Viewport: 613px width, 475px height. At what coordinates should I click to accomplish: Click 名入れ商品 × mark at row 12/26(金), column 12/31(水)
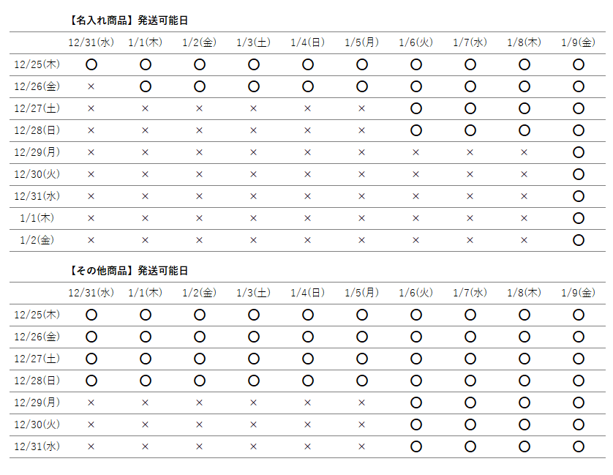[x=91, y=86]
